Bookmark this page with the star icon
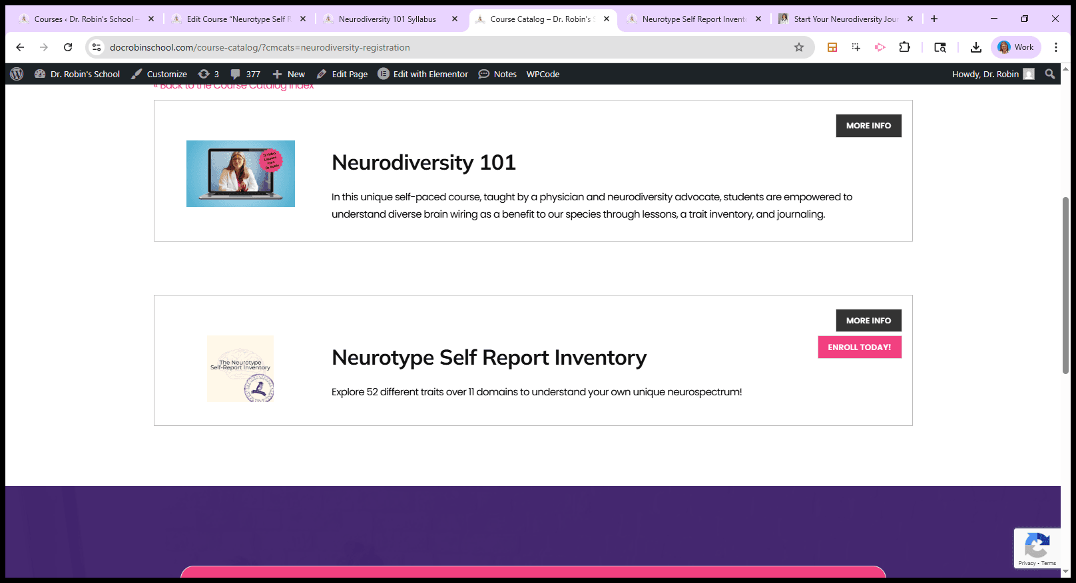This screenshot has width=1076, height=583. 799,47
